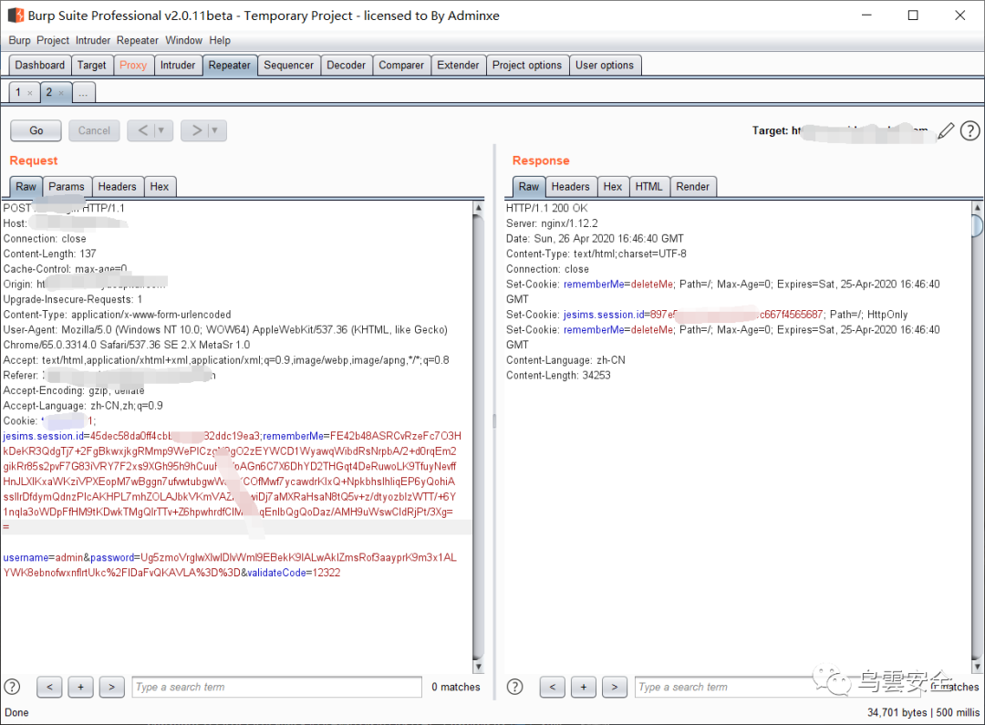This screenshot has height=725, width=985.
Task: Go to next response match
Action: 615,687
